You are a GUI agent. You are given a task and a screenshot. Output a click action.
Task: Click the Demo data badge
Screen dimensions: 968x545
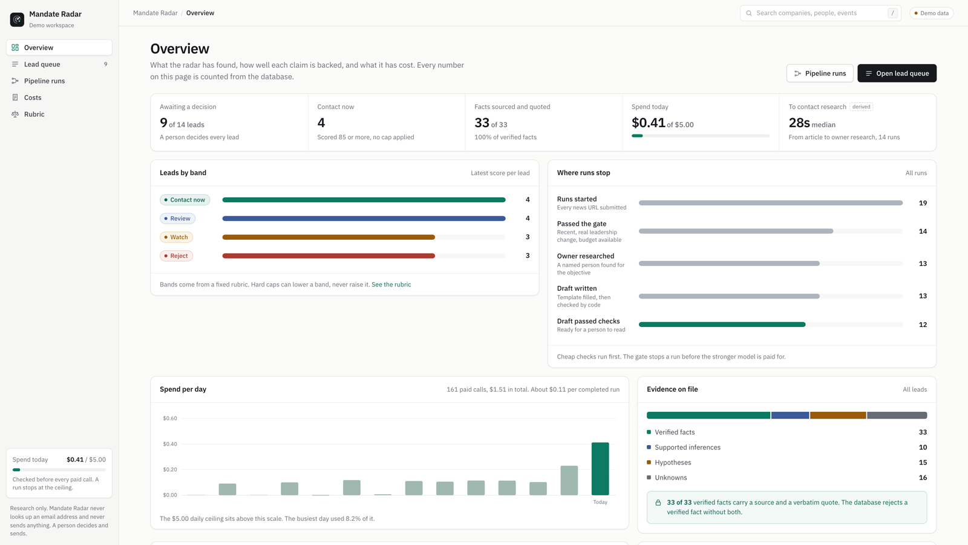[x=931, y=13]
